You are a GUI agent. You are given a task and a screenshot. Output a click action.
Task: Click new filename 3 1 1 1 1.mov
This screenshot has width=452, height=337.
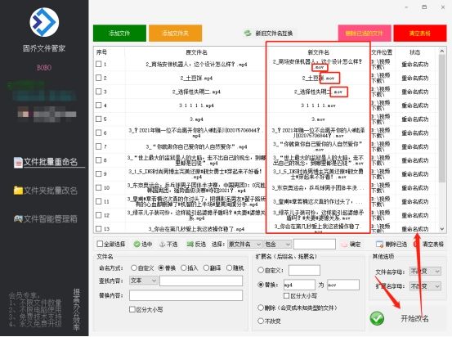click(318, 106)
